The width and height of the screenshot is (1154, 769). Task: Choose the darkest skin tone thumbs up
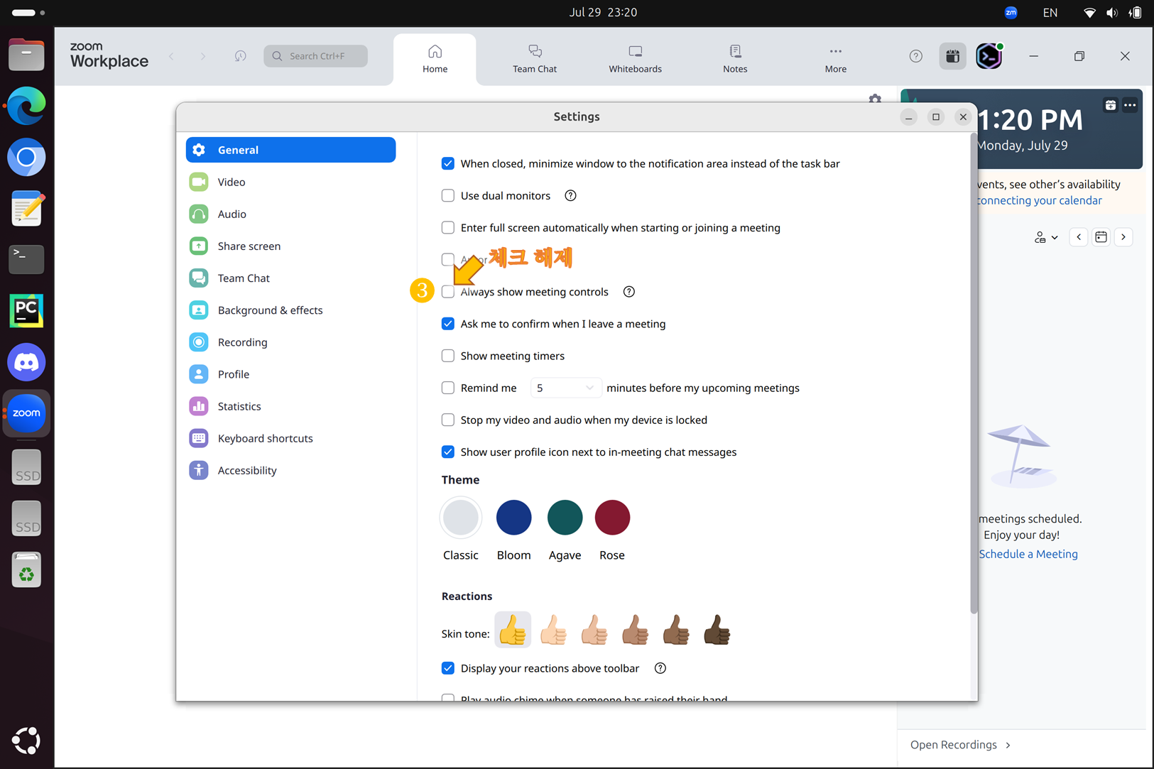coord(717,630)
